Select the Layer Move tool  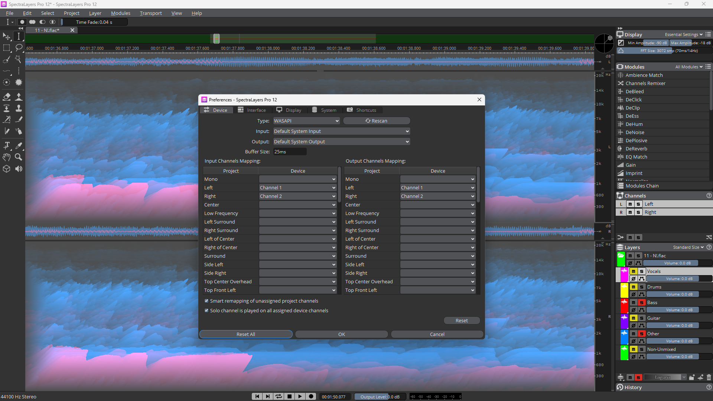click(7, 36)
